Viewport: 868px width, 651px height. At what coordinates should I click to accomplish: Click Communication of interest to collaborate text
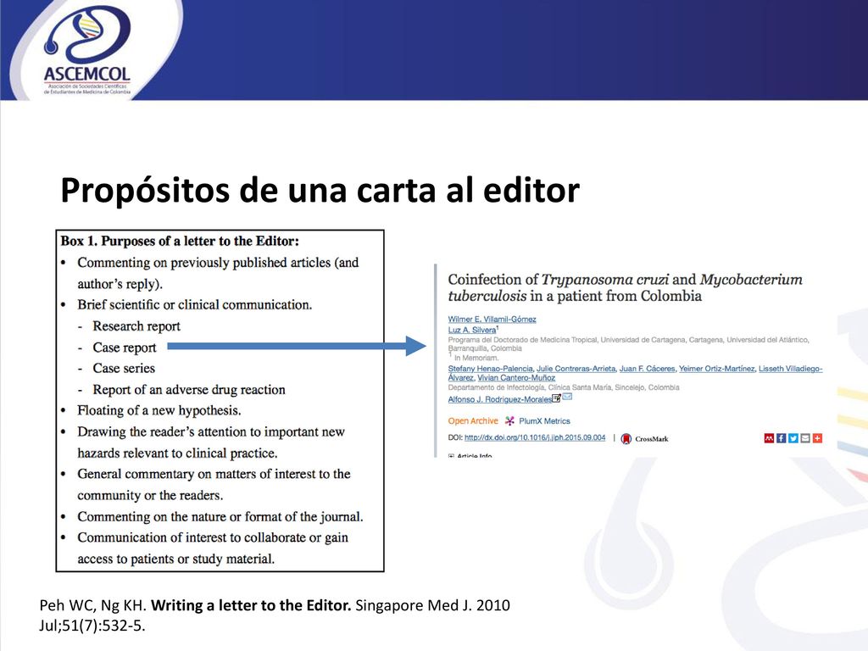(213, 548)
